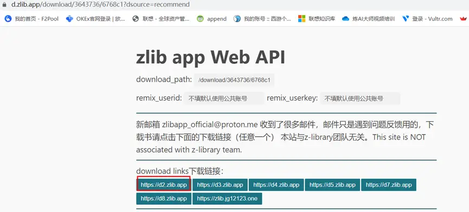The image size is (469, 212).
Task: Click the download_path label
Action: [x=164, y=79]
